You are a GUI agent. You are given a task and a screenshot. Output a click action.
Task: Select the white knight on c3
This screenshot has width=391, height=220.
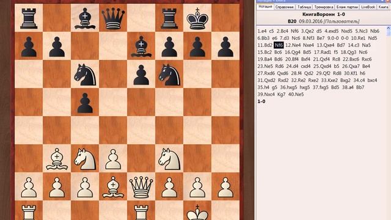point(85,159)
